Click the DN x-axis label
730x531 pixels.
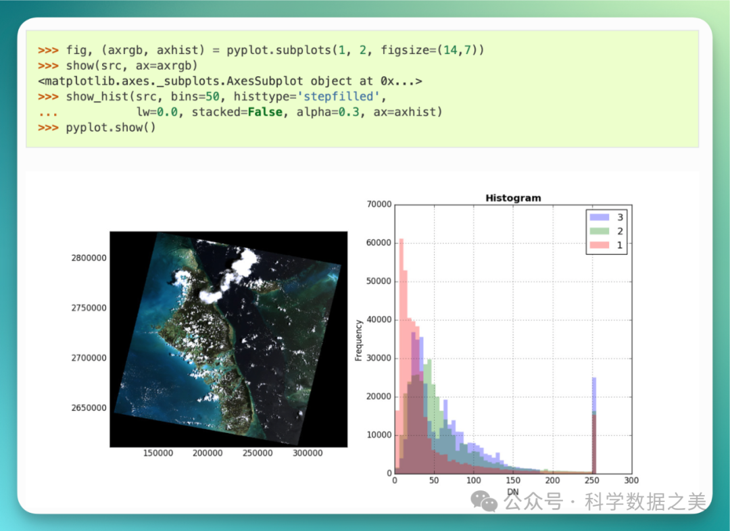pos(512,491)
